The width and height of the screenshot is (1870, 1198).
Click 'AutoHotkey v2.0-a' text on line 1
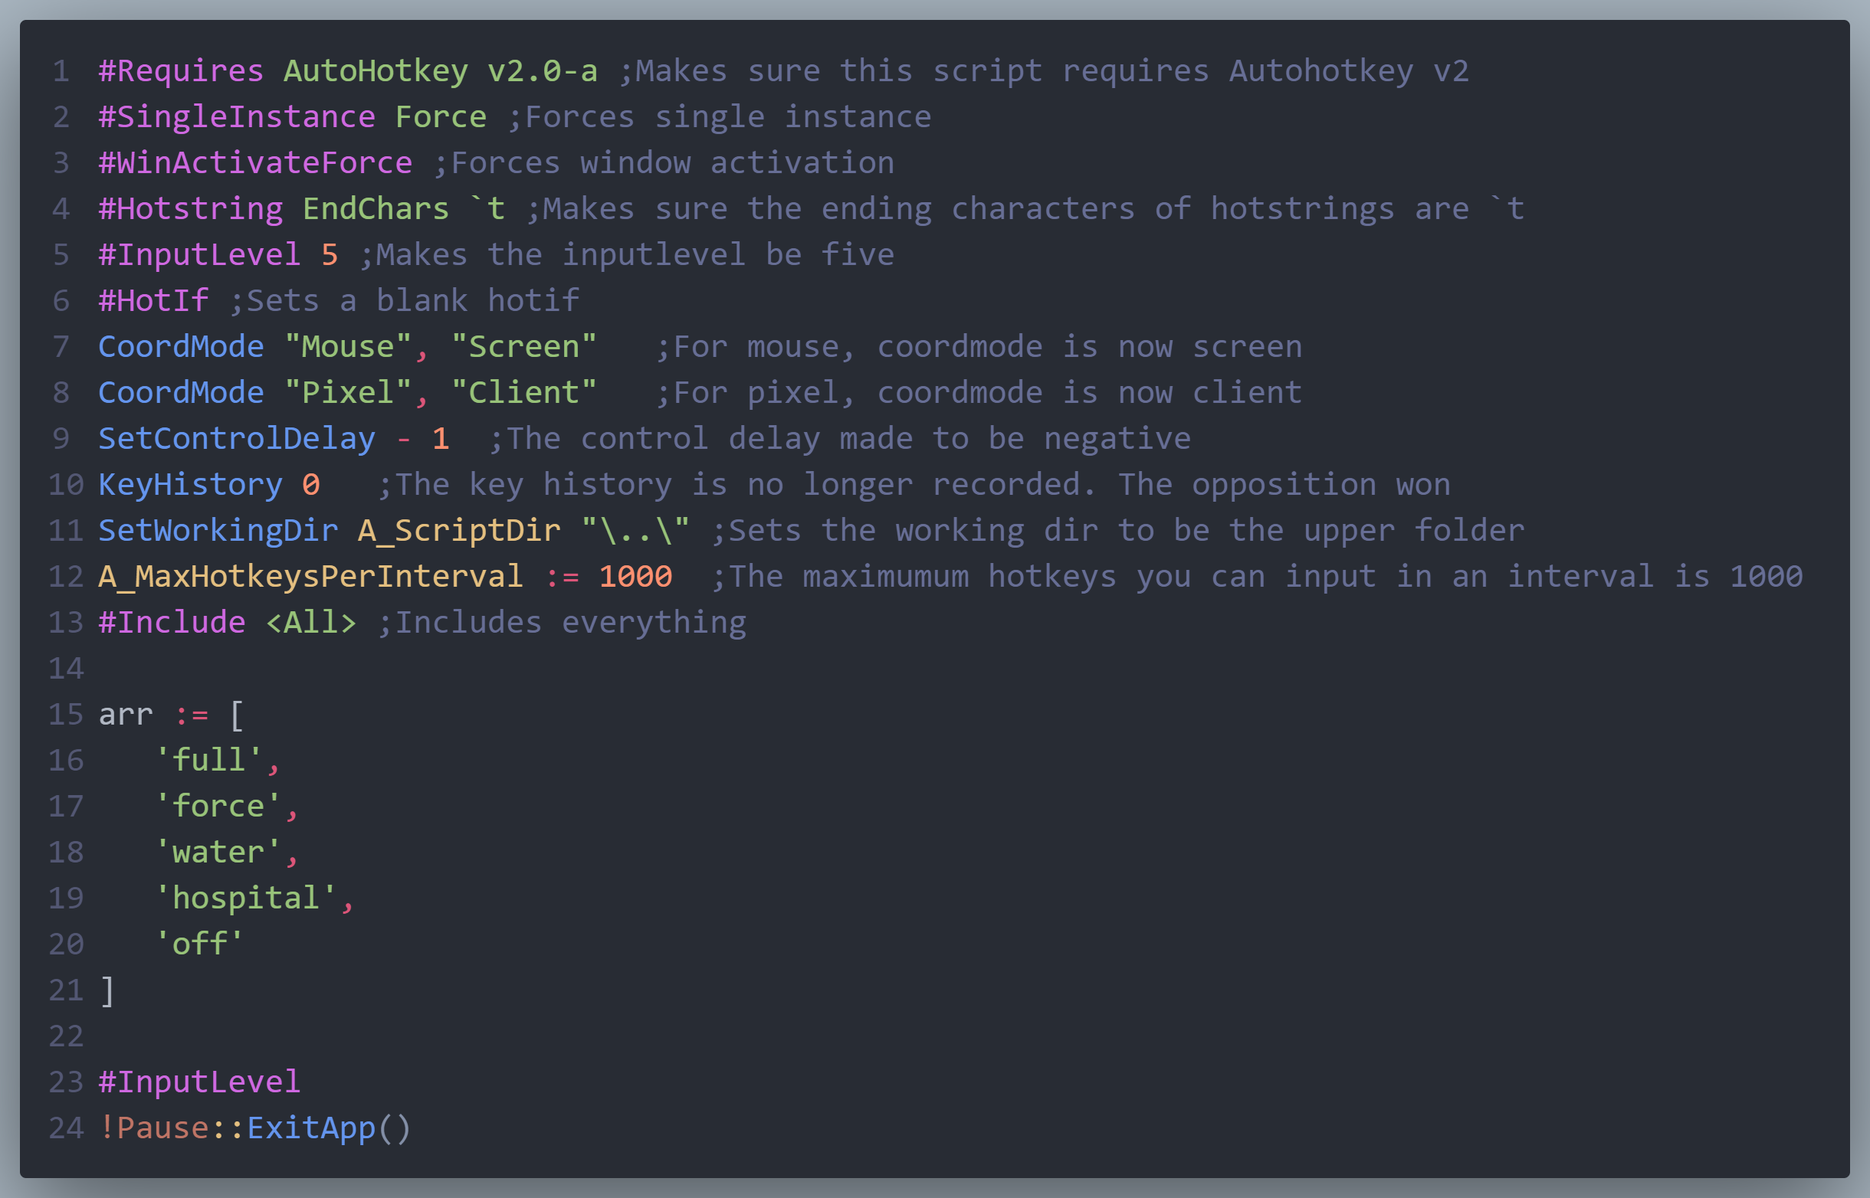point(441,71)
